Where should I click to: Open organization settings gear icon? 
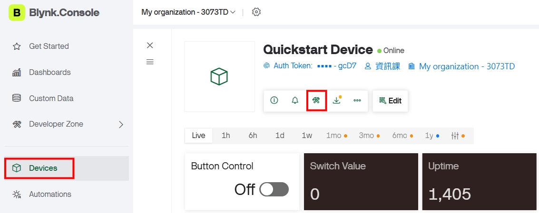[x=256, y=12]
